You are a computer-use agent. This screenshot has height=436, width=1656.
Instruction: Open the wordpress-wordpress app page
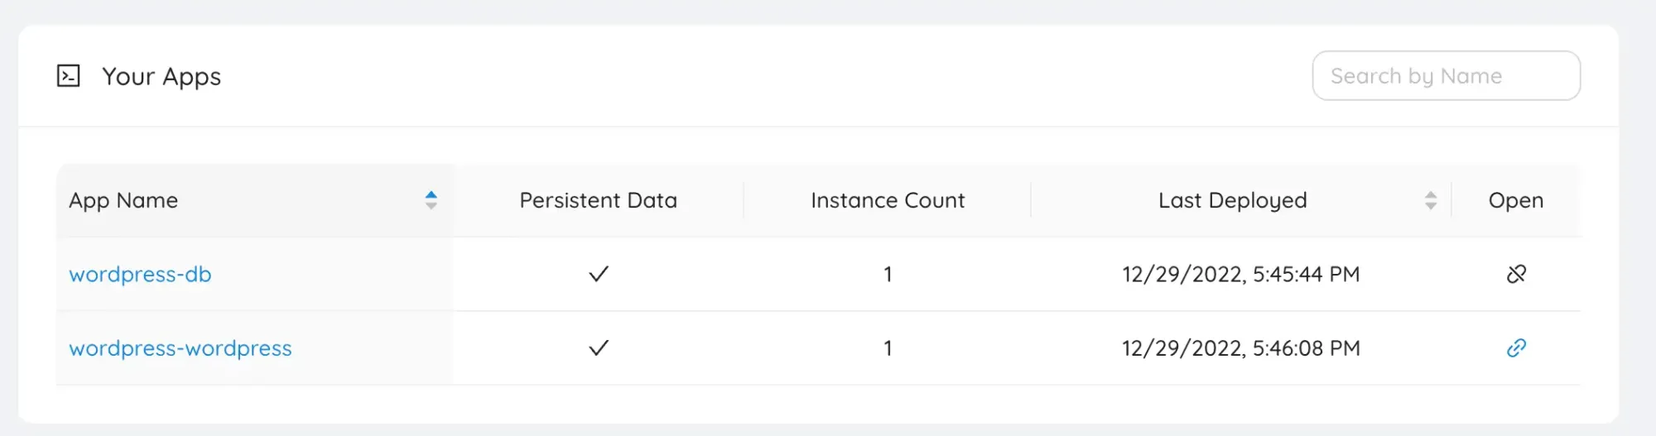(x=180, y=348)
